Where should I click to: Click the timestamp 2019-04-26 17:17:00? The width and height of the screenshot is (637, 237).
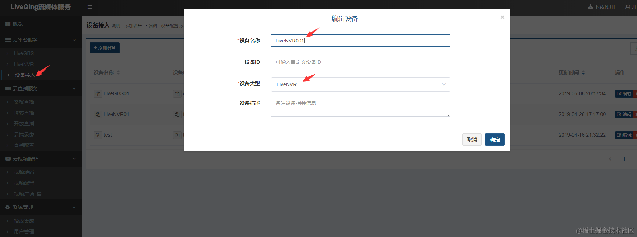582,114
